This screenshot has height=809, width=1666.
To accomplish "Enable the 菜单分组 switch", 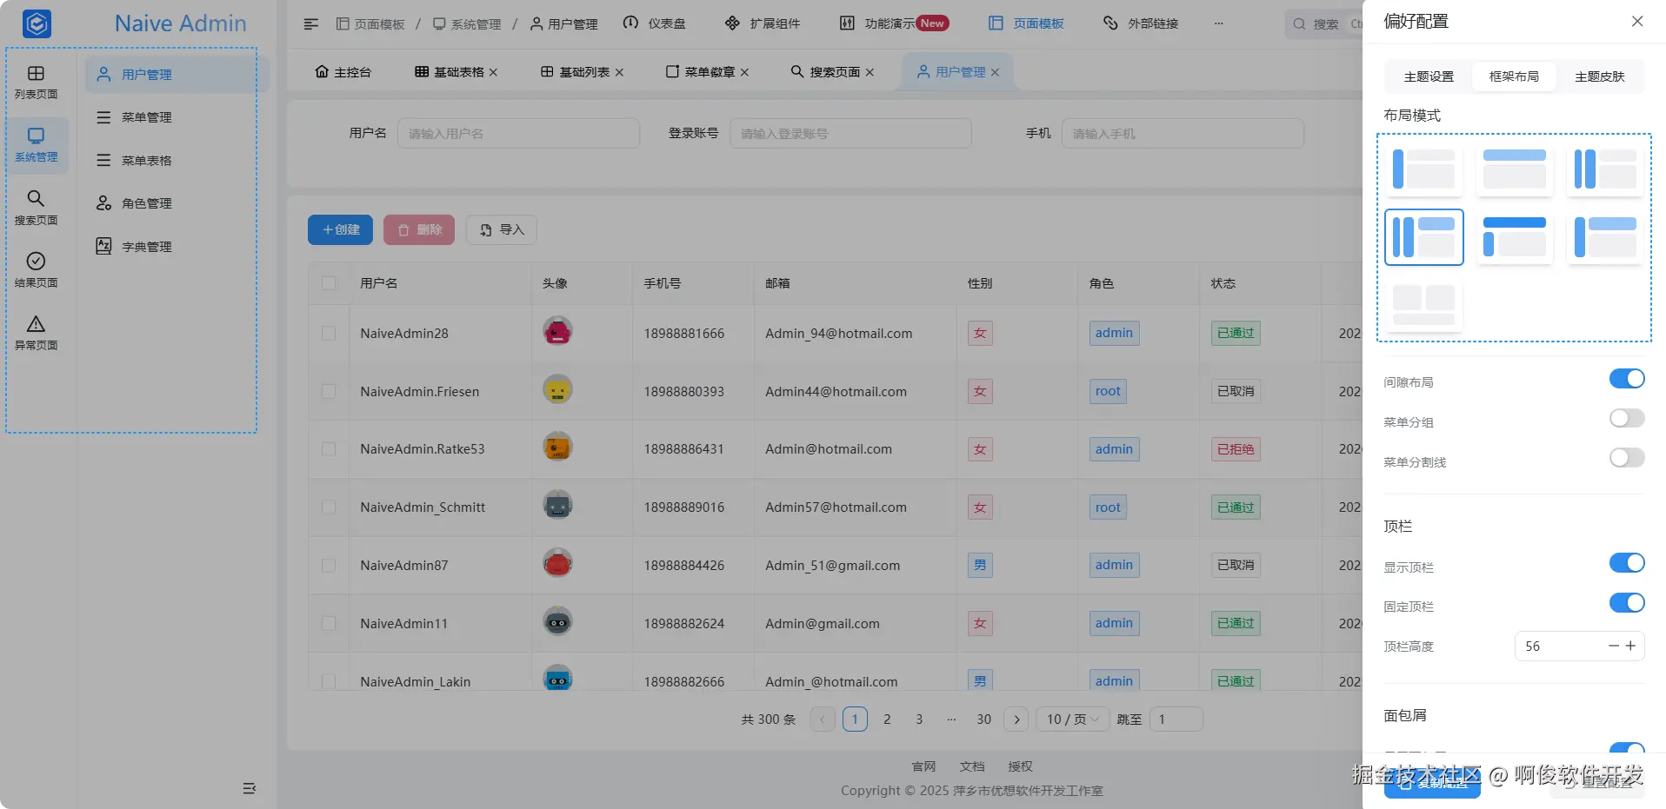I will pos(1624,418).
